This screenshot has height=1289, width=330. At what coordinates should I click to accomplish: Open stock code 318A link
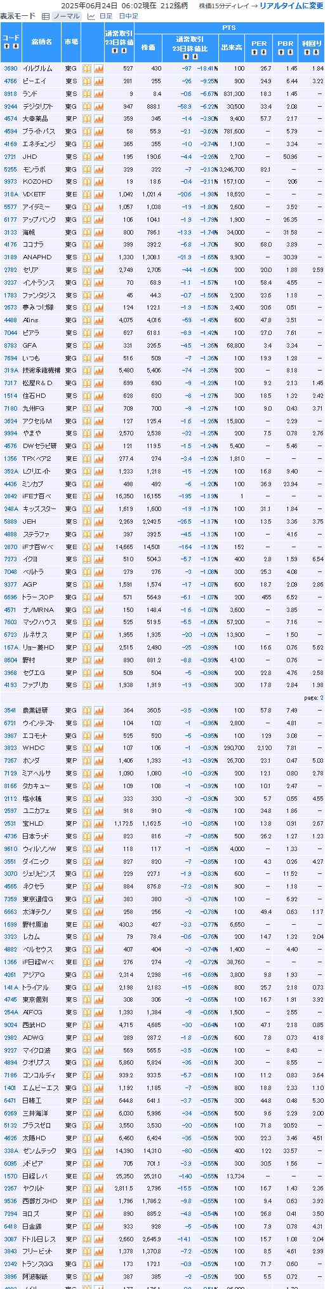coord(10,194)
